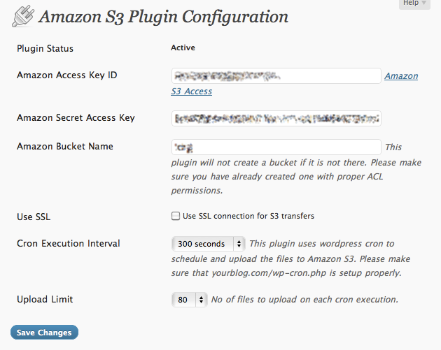
Task: Open the Upload Limit dropdown
Action: coord(189,300)
